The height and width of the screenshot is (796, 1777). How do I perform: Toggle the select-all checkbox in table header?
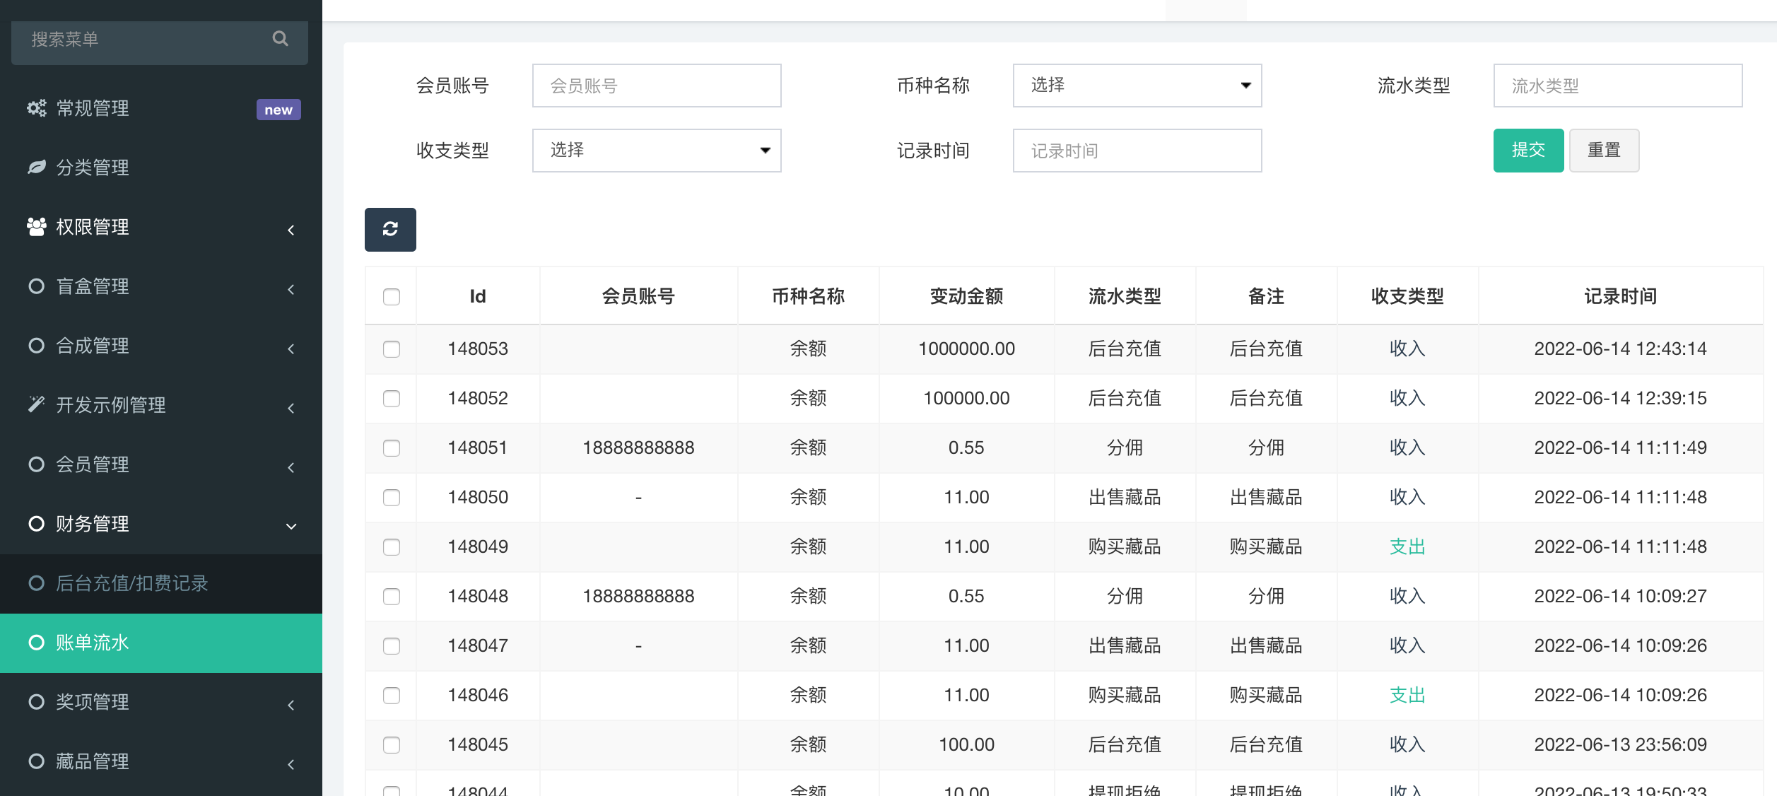[x=392, y=297]
